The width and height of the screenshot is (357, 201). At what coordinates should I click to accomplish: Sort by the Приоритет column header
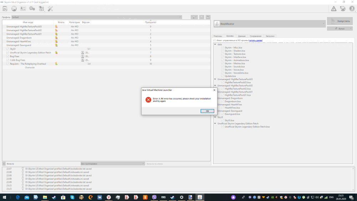151,22
